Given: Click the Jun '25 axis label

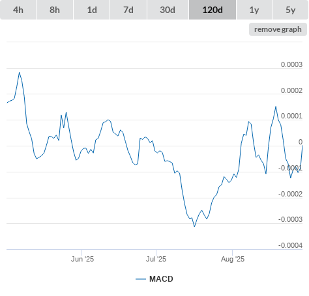Looking at the screenshot, I should (x=82, y=259).
